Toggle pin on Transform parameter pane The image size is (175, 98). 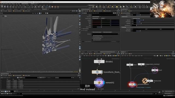click(x=117, y=11)
